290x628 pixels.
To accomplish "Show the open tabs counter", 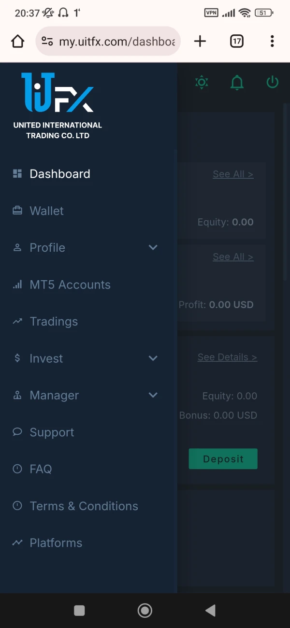I will click(236, 42).
